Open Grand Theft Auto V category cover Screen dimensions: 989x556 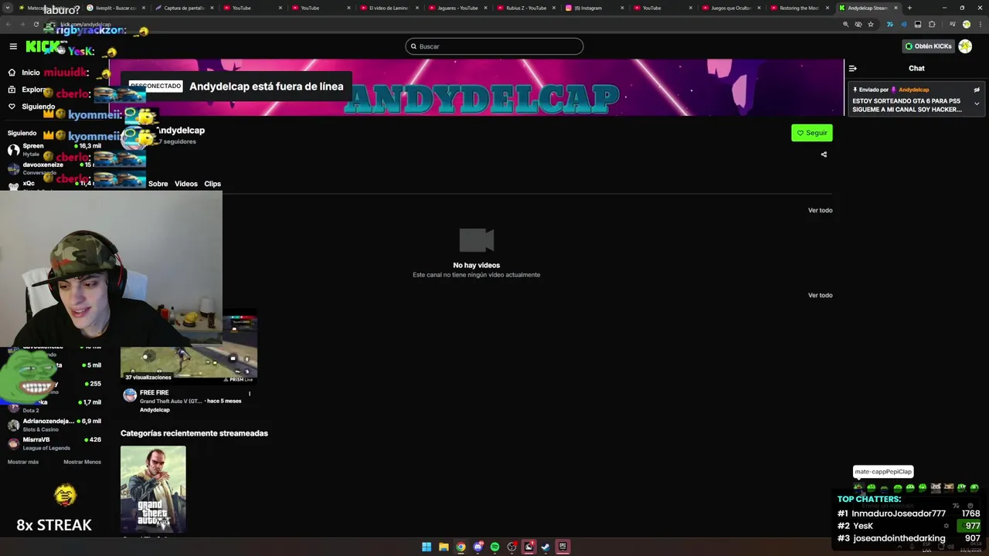coord(153,489)
